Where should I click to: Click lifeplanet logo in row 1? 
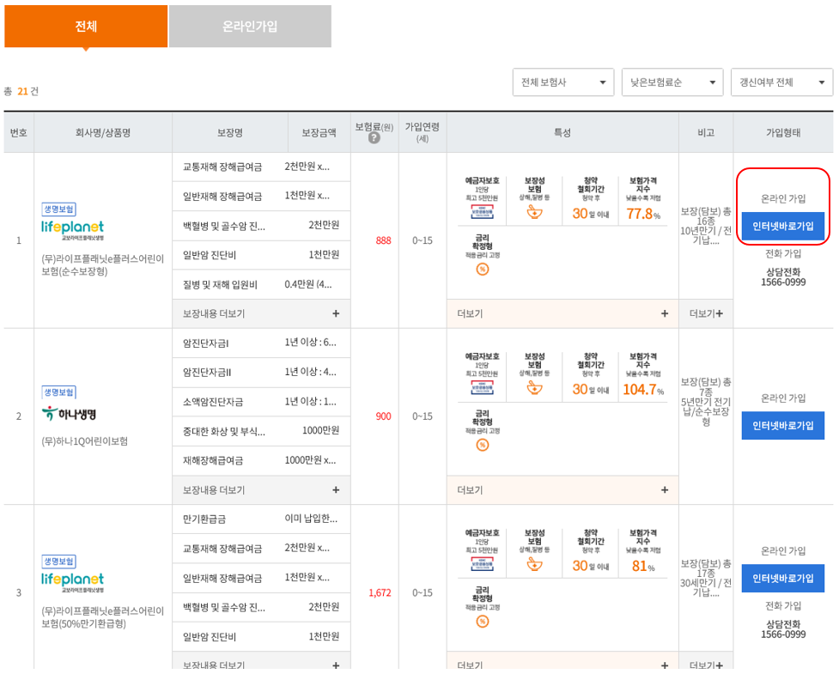click(x=72, y=230)
